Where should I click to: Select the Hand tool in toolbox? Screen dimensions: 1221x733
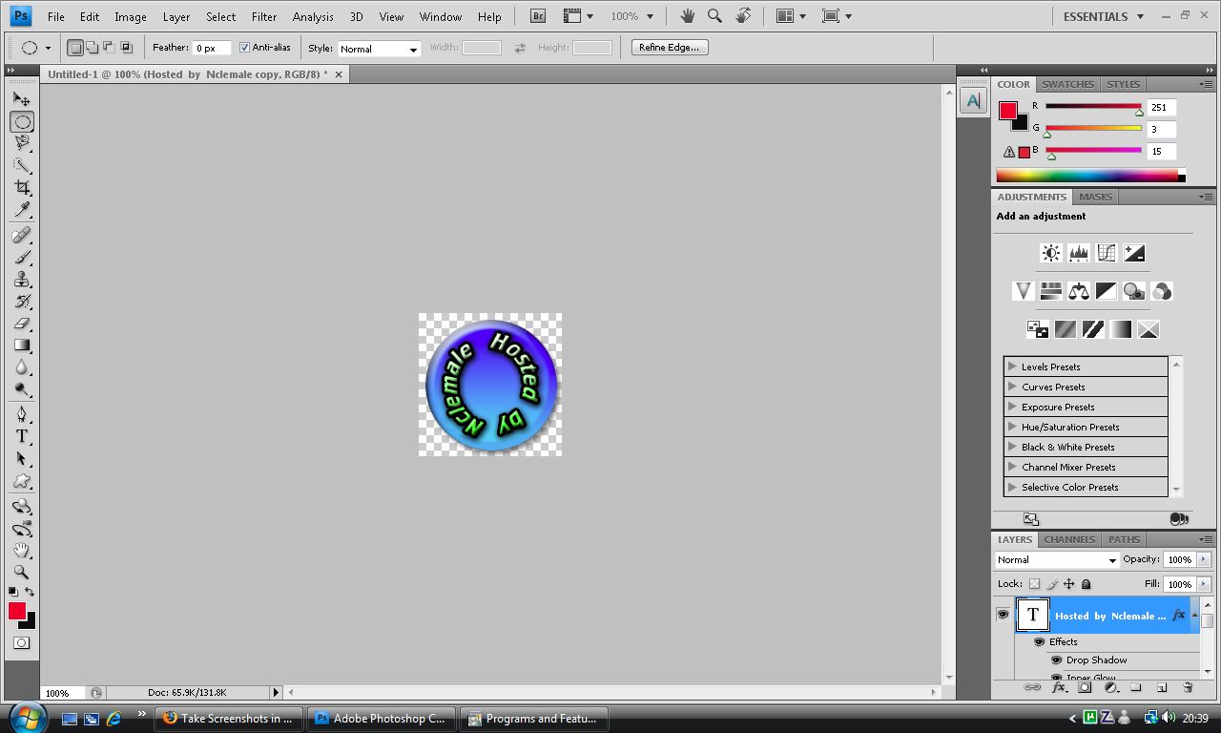coord(22,551)
